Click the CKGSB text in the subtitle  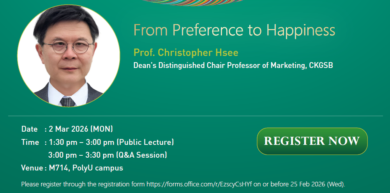click(x=321, y=65)
